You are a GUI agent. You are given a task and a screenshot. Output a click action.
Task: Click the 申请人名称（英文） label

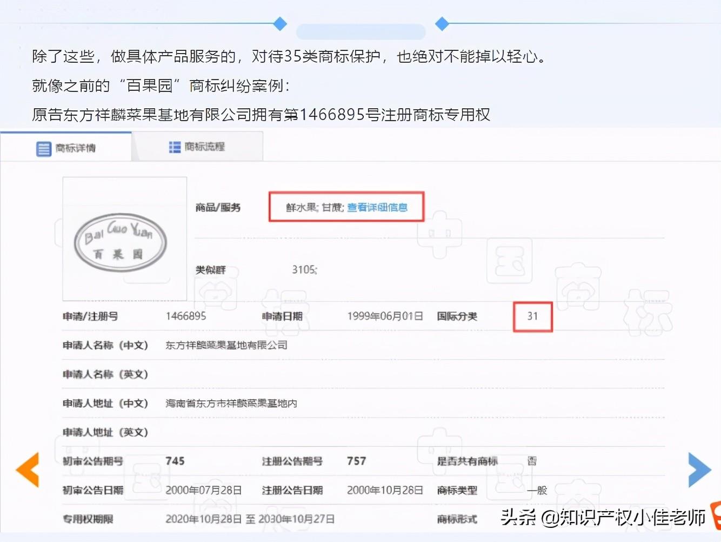(105, 374)
